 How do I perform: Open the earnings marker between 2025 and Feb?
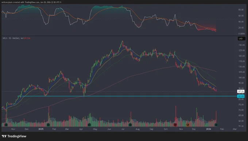click(x=48, y=125)
